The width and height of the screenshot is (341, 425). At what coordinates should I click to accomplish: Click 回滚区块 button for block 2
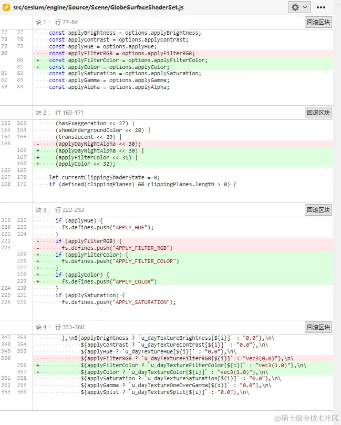click(318, 113)
